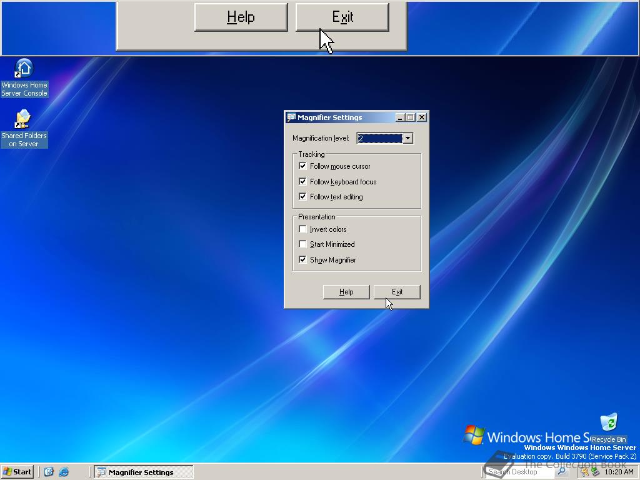Screen dimensions: 640x480
Task: Click the Presentation group label
Action: click(x=317, y=217)
